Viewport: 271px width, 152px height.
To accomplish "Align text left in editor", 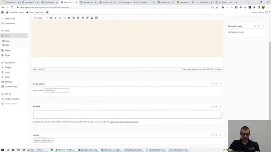I will click(74, 18).
